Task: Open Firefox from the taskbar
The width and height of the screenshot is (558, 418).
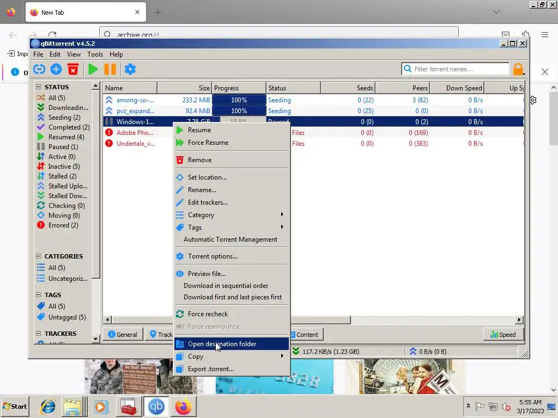Action: coord(183,406)
